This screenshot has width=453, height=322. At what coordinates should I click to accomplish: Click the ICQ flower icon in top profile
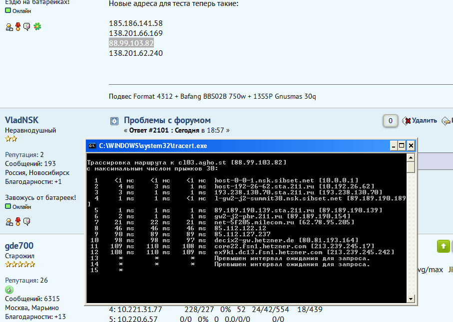(37, 26)
